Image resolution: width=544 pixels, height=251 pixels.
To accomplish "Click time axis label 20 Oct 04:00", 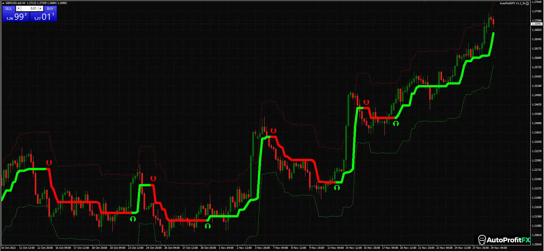I will pyautogui.click(x=118, y=248).
